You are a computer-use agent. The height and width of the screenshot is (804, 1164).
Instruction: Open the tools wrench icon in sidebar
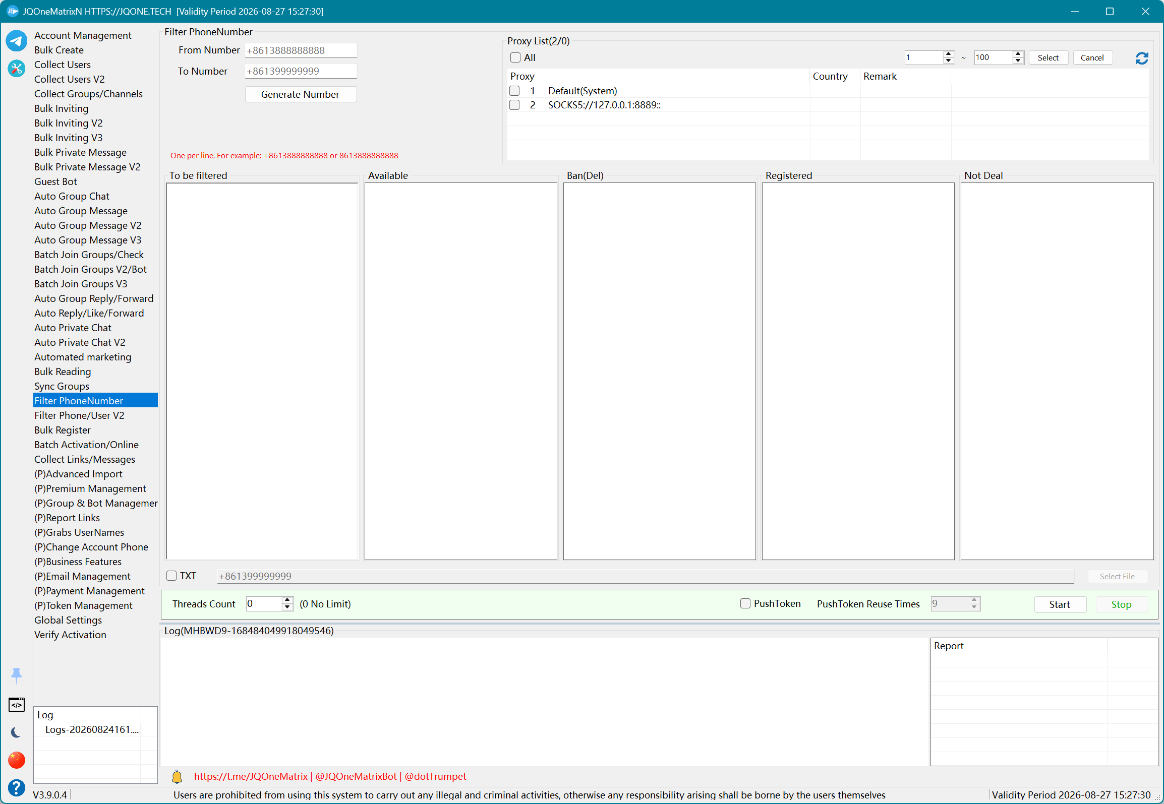17,68
